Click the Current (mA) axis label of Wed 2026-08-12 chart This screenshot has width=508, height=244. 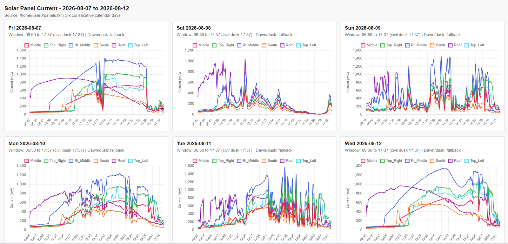coord(348,198)
